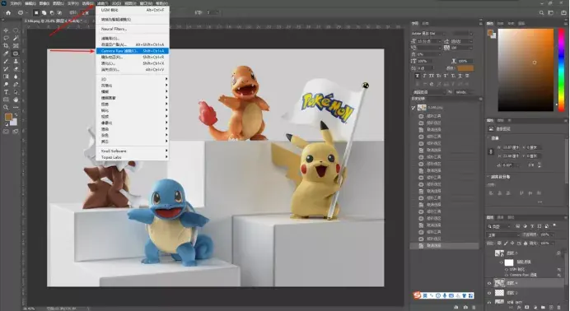This screenshot has height=311, width=570.
Task: Click the smart filters white mask thumbnail
Action: point(509,262)
